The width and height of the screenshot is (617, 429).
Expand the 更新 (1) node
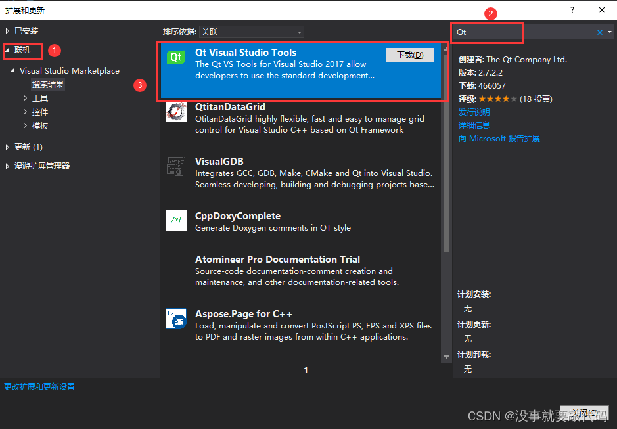pos(7,147)
